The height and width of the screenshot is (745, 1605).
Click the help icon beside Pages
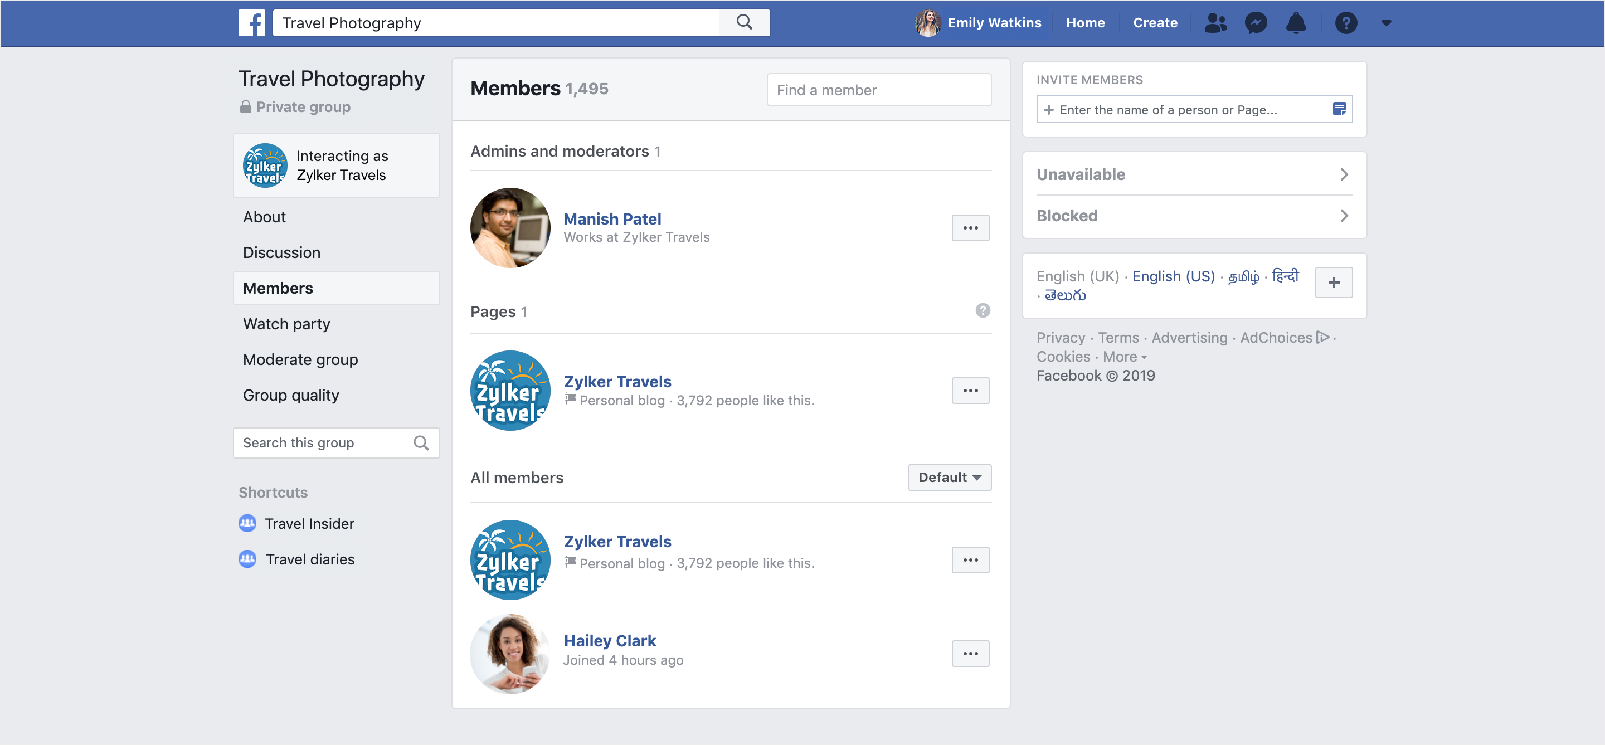[x=983, y=310]
